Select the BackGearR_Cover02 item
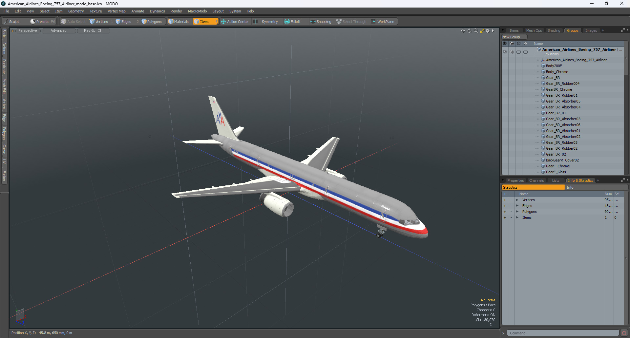The width and height of the screenshot is (630, 338). pos(562,160)
